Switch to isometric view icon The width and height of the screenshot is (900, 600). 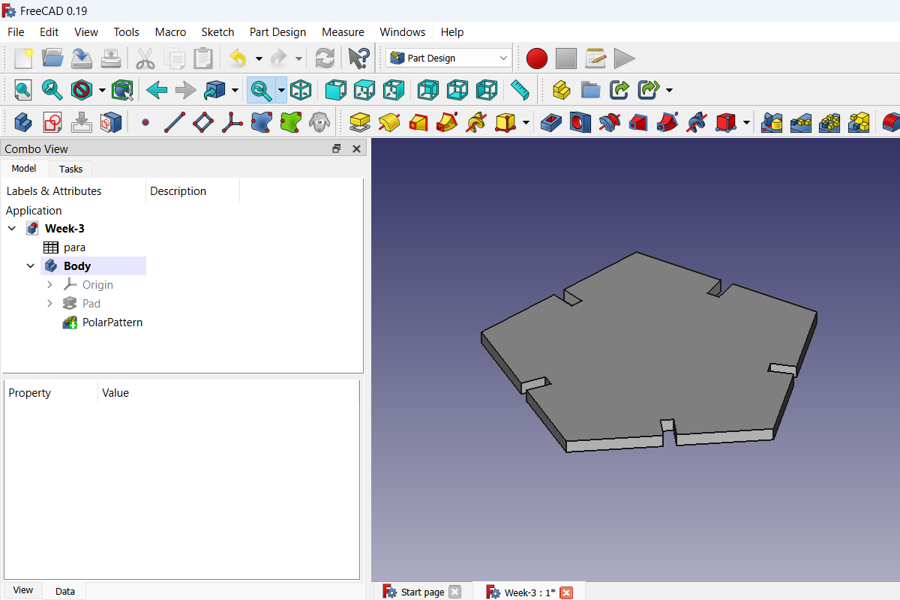pyautogui.click(x=301, y=90)
